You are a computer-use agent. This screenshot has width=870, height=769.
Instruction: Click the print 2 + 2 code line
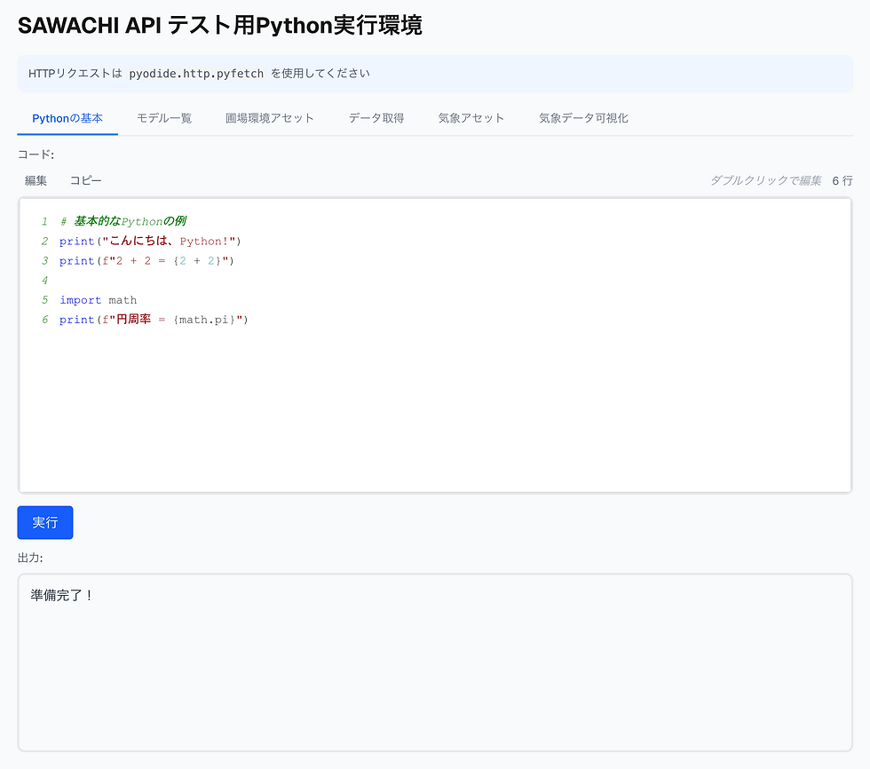point(147,261)
